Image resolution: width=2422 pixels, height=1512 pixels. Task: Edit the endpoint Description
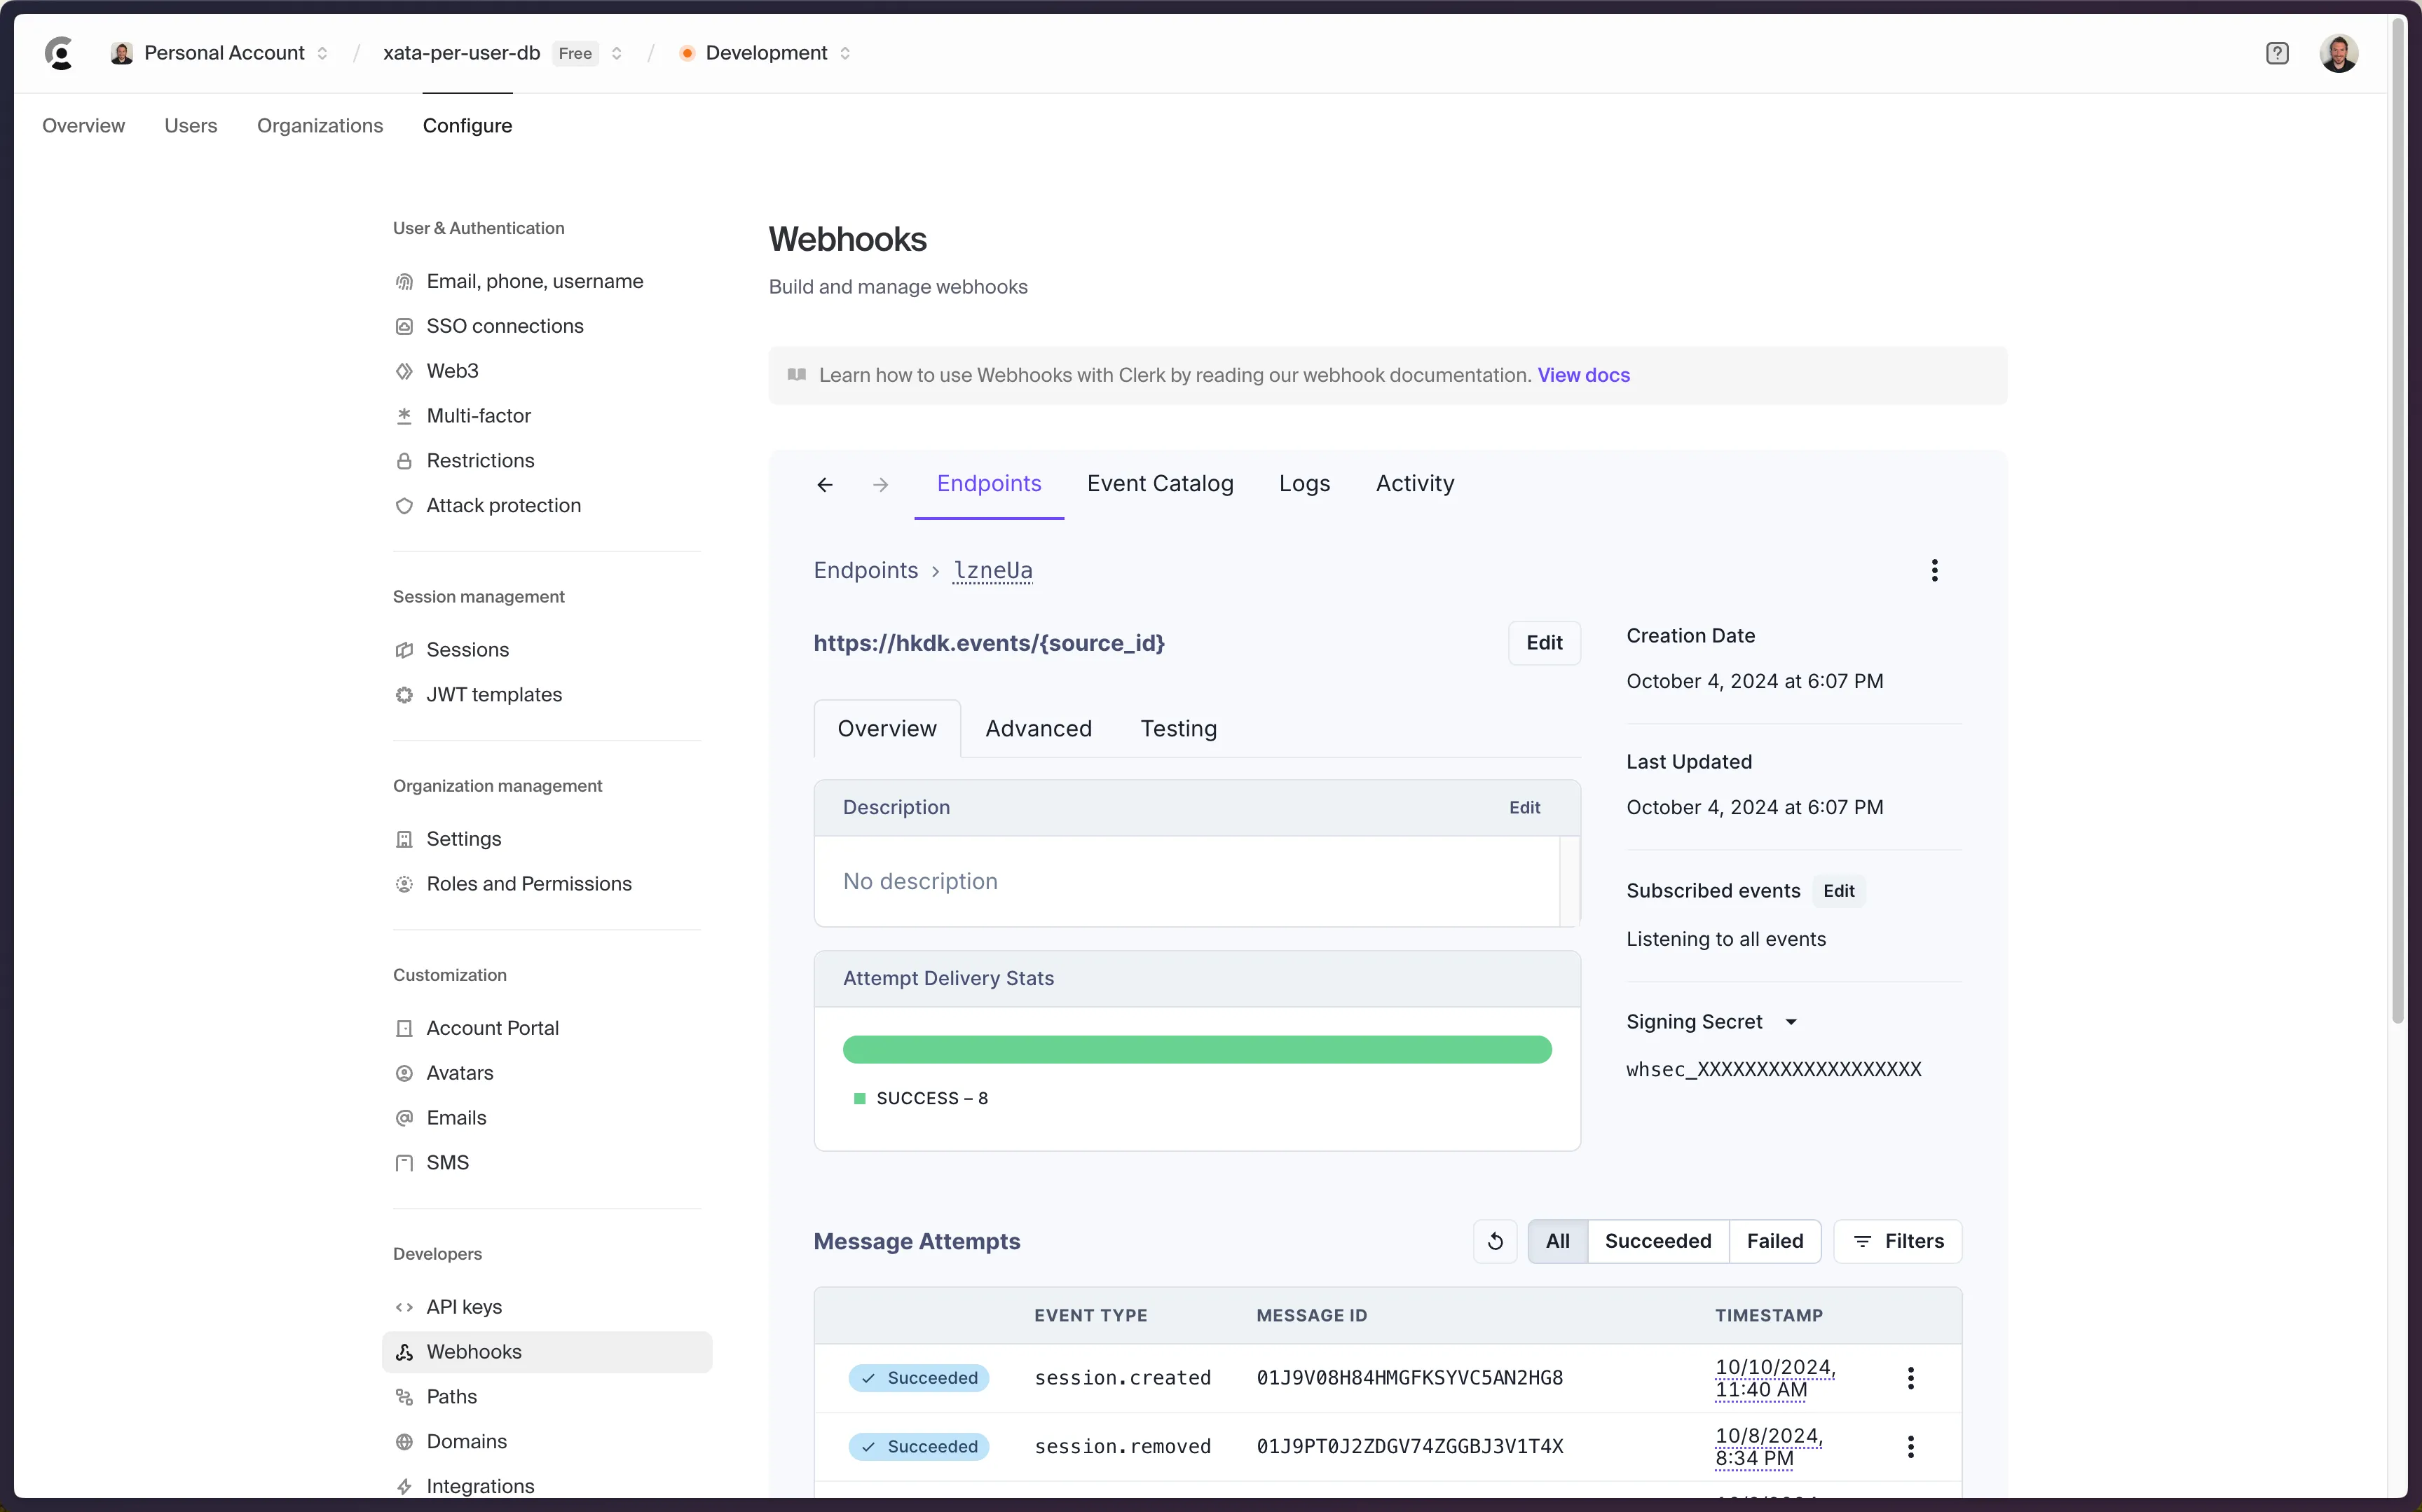pos(1524,808)
